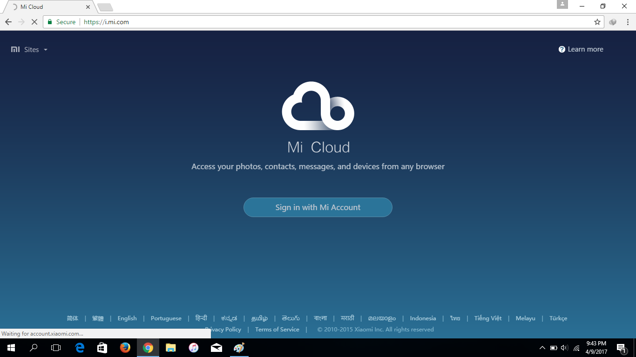Open Task View on taskbar
This screenshot has width=636, height=357.
pos(56,348)
